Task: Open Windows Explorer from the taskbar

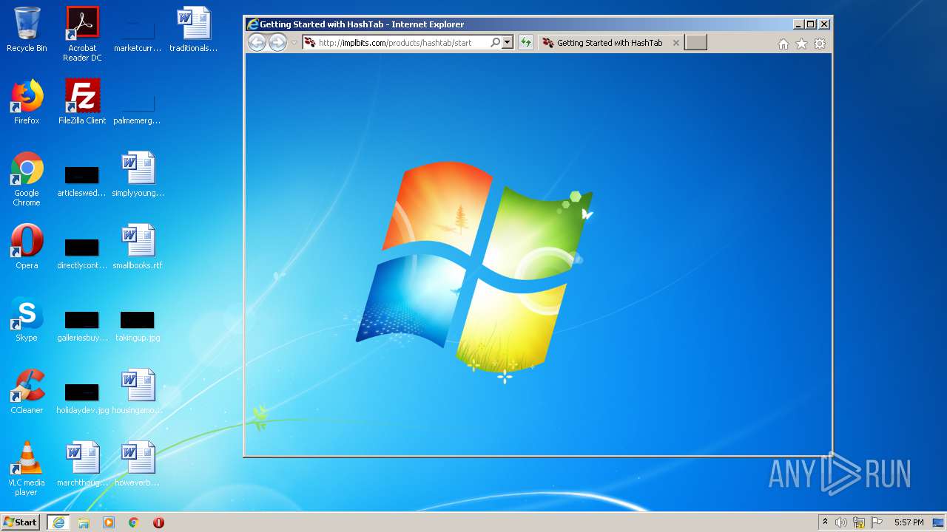Action: [x=84, y=522]
